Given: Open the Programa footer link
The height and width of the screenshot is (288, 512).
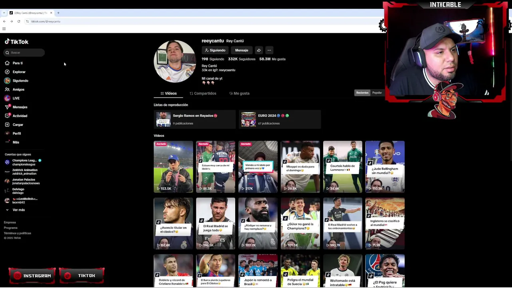Looking at the screenshot, I should coord(11,228).
